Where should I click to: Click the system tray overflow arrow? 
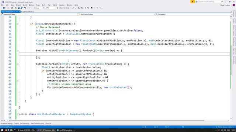pyautogui.click(x=216, y=130)
